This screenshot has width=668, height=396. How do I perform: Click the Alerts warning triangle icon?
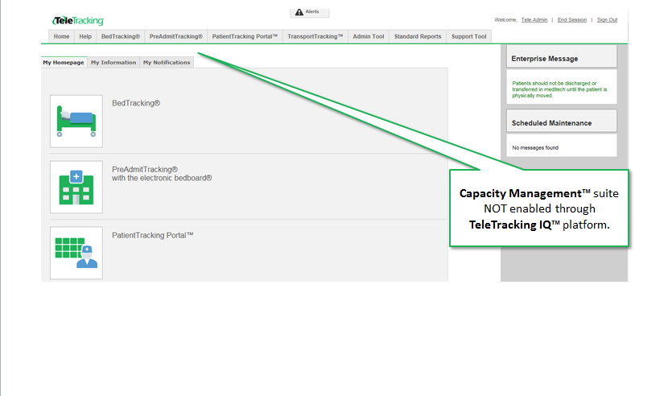click(x=299, y=12)
